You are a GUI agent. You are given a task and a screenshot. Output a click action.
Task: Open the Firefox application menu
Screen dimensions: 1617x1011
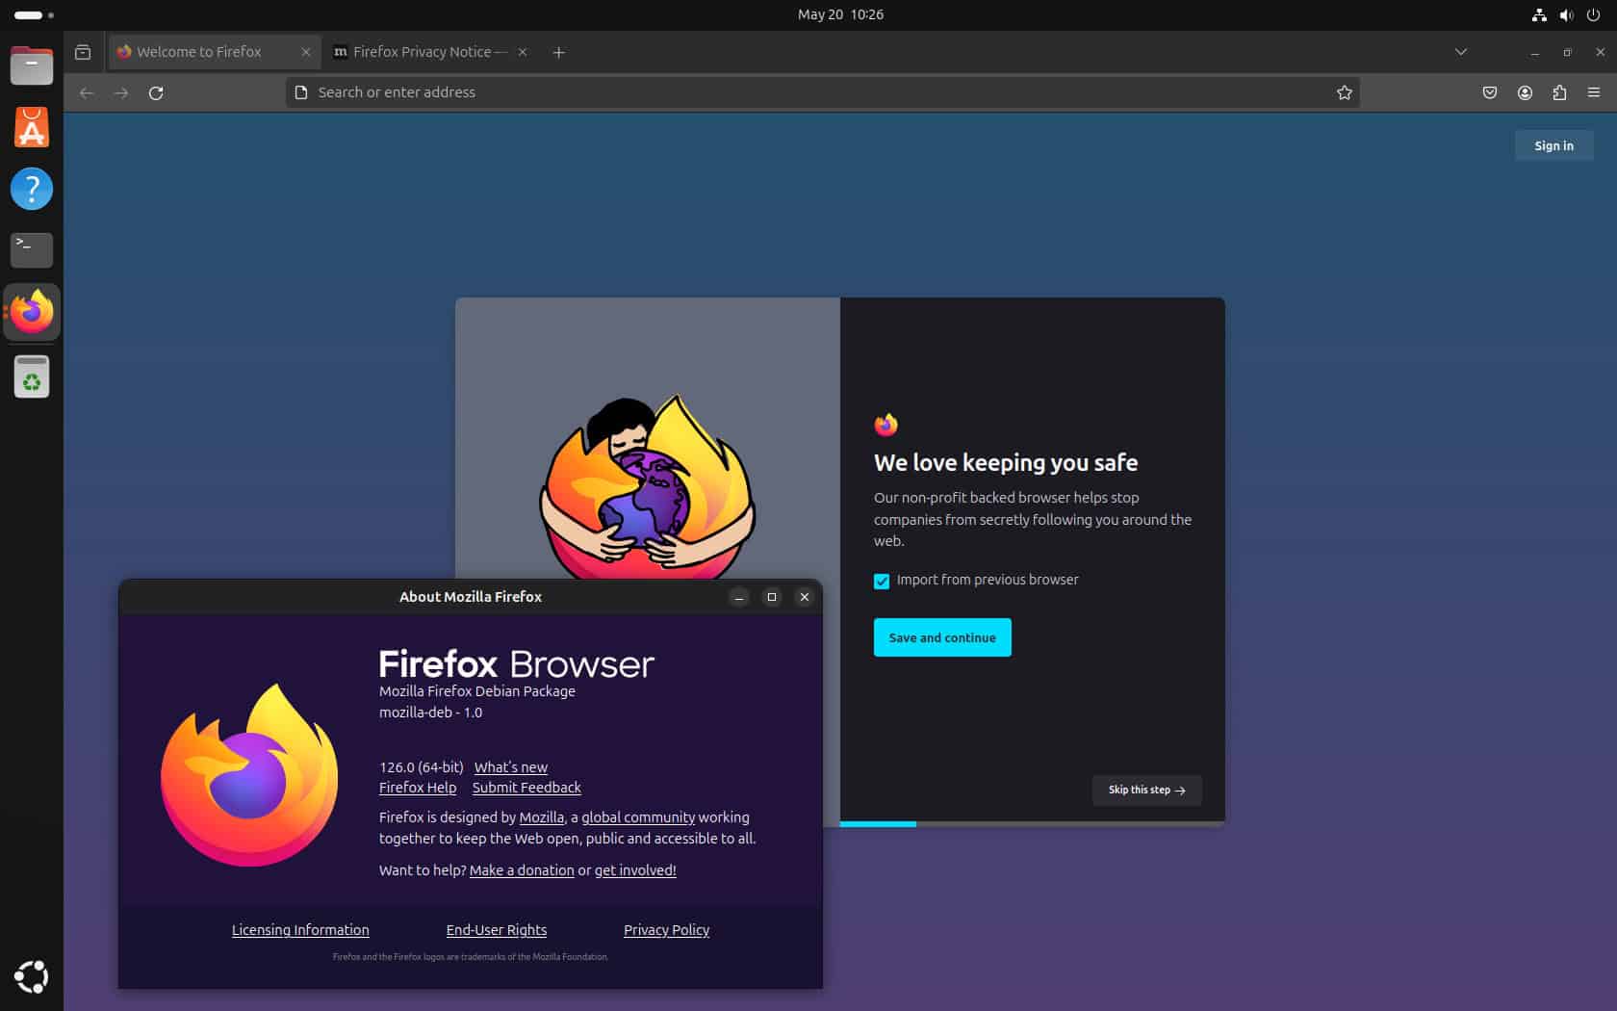(x=1593, y=92)
